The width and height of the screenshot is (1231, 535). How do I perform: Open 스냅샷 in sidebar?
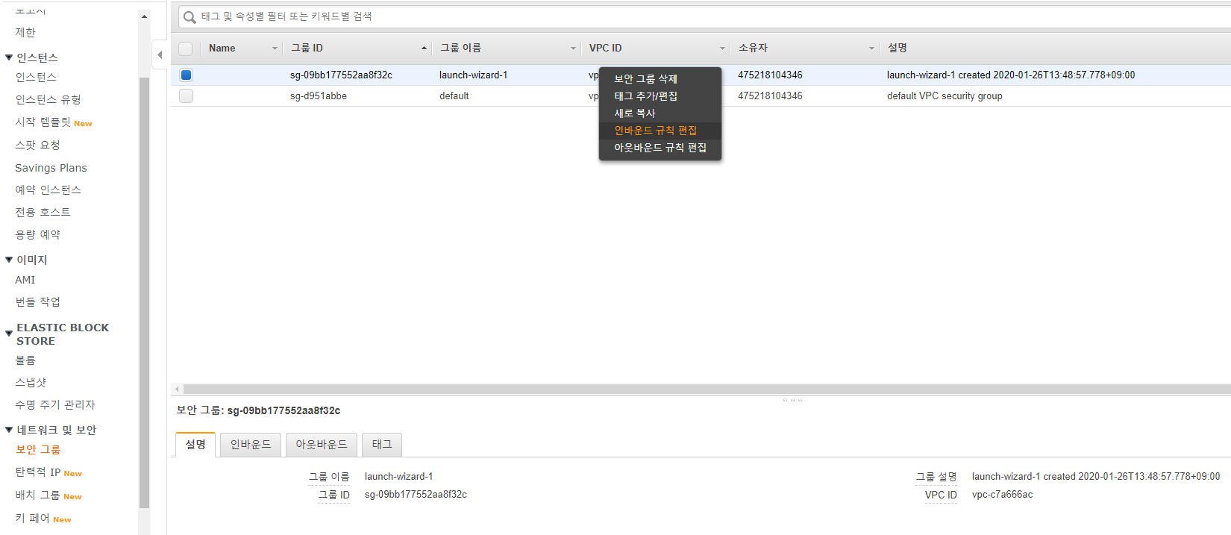(31, 383)
